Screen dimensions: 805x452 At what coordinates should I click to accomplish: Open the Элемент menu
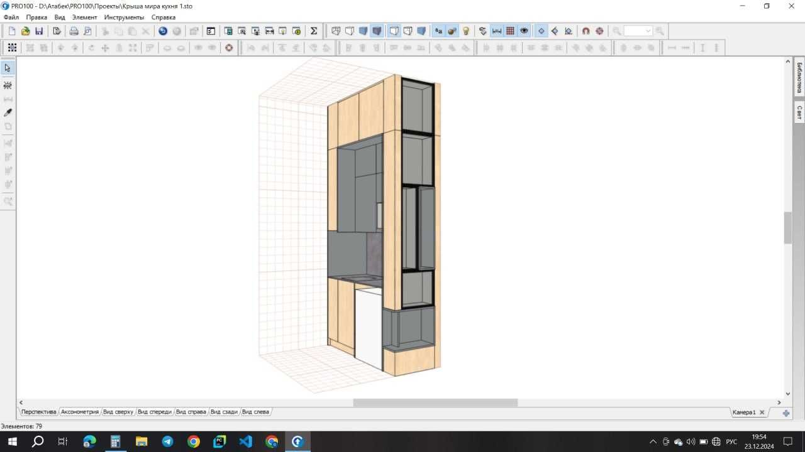click(84, 17)
